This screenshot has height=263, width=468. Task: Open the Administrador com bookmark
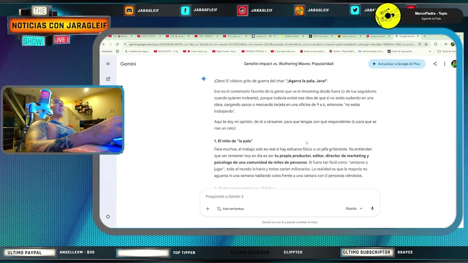tap(370, 51)
